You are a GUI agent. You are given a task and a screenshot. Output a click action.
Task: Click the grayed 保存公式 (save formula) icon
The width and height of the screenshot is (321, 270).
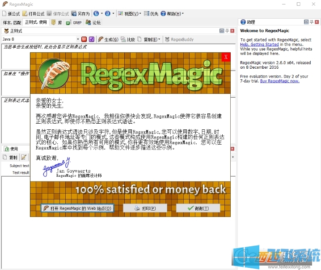coord(58,14)
